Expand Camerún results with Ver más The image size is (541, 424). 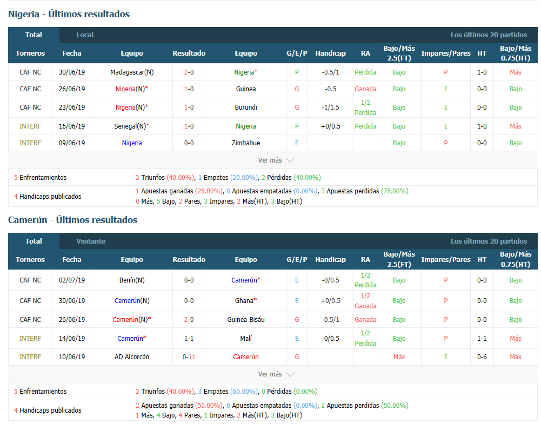276,374
